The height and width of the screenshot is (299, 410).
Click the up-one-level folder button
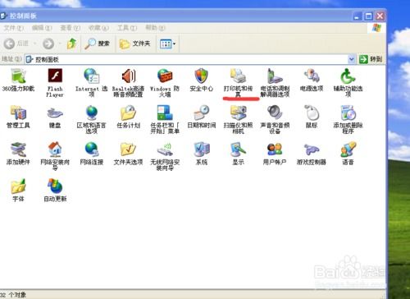pos(71,44)
